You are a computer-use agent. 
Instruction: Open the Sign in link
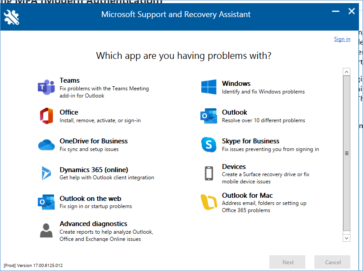pyautogui.click(x=342, y=39)
